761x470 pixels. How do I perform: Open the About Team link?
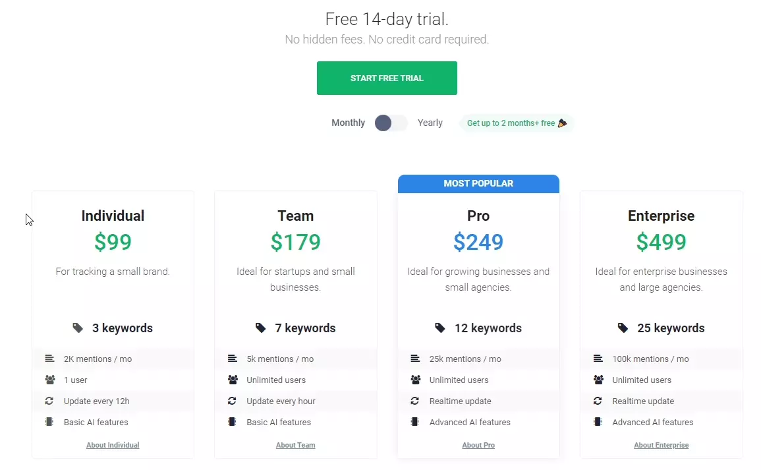295,445
